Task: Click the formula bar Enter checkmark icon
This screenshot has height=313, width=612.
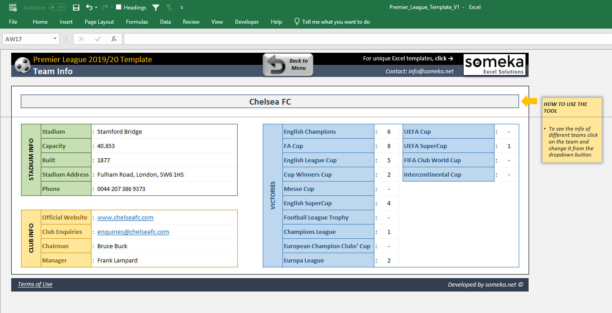Action: pyautogui.click(x=98, y=39)
